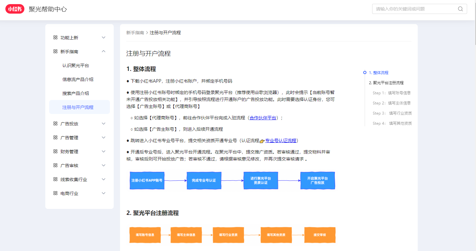Click pointing hand emoji before 专业号认证流程
Image resolution: width=476 pixels, height=251 pixels.
(262, 141)
